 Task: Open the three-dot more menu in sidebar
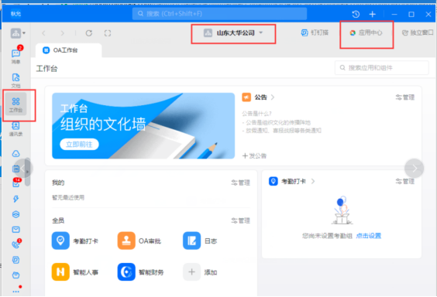click(x=16, y=291)
